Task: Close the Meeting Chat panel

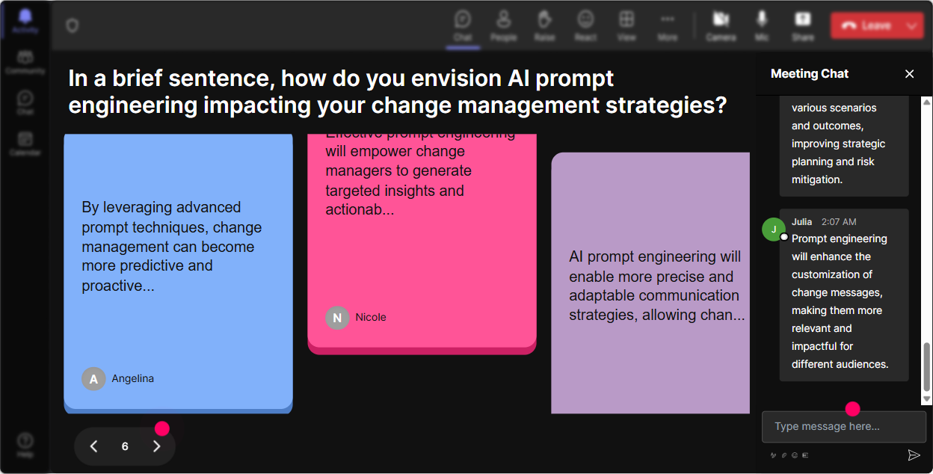Action: 910,73
